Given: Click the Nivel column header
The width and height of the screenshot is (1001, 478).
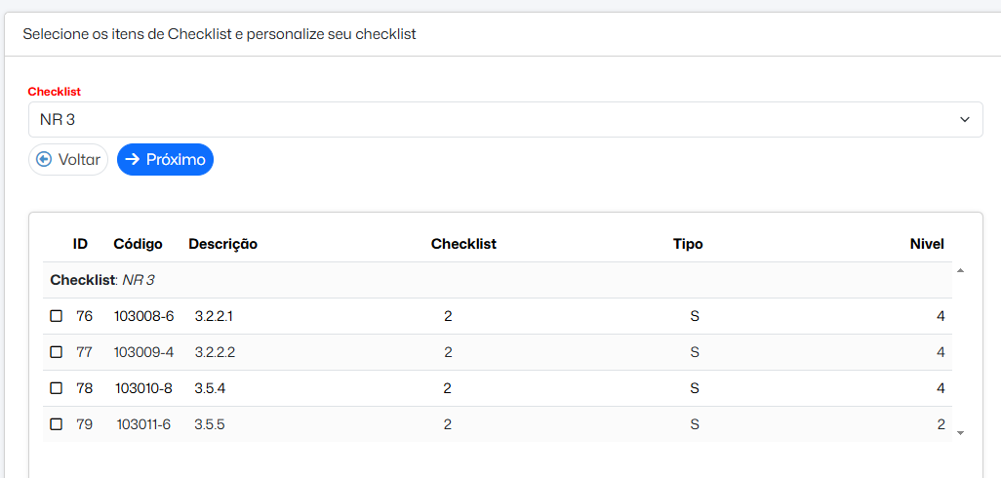Looking at the screenshot, I should pyautogui.click(x=927, y=244).
